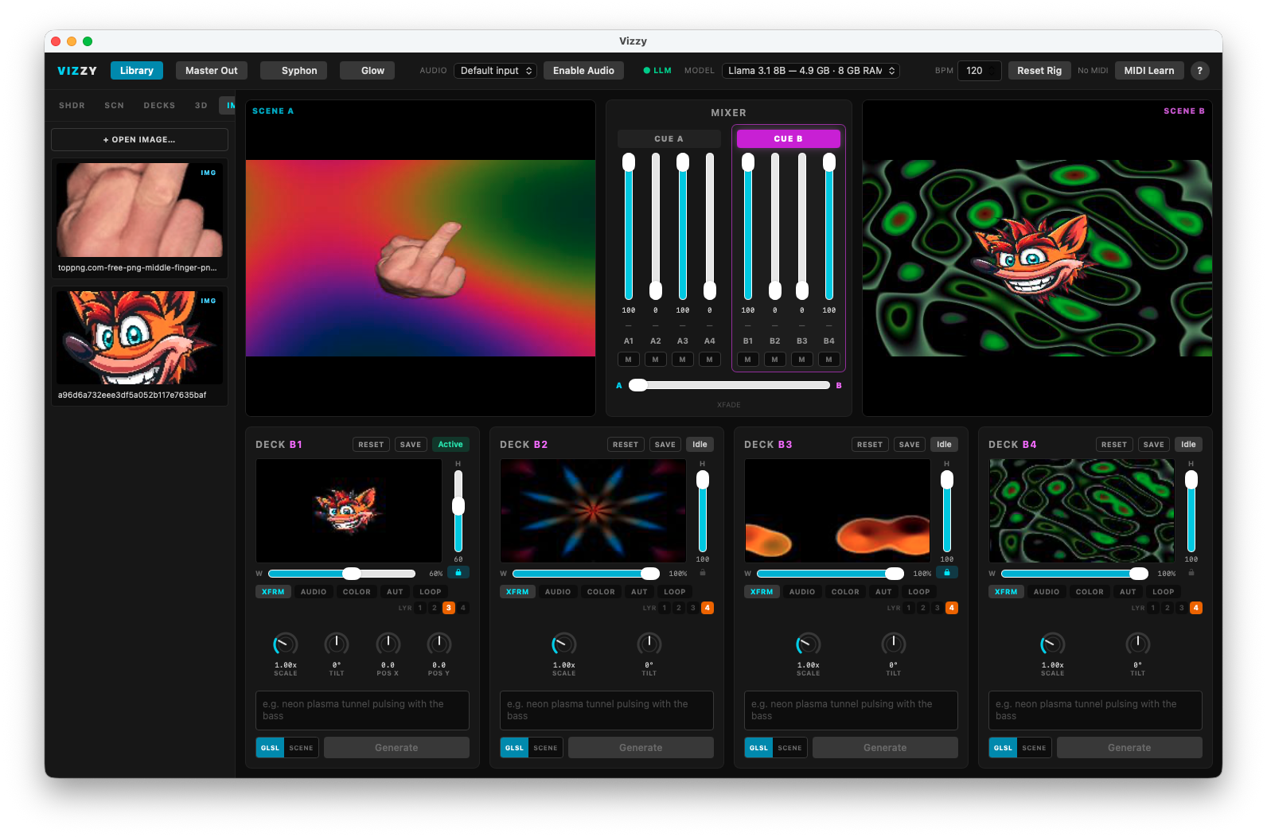Viewport: 1267px width, 837px height.
Task: Click the Tilt knob on Deck B2
Action: coord(649,644)
